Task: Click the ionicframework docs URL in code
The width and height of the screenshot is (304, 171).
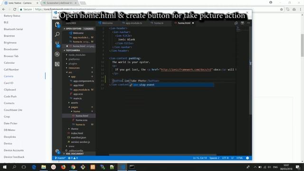Action: click(x=186, y=70)
